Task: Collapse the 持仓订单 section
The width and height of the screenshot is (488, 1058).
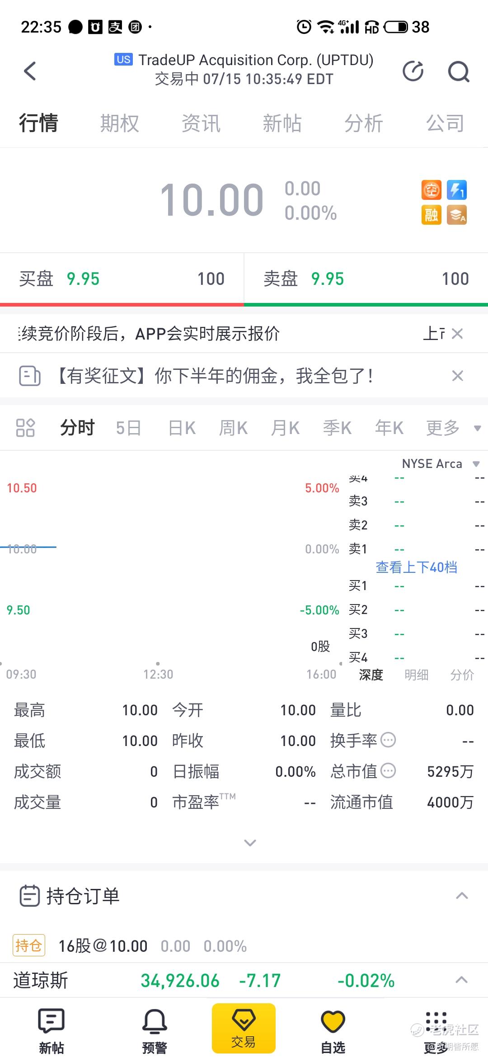Action: [462, 896]
